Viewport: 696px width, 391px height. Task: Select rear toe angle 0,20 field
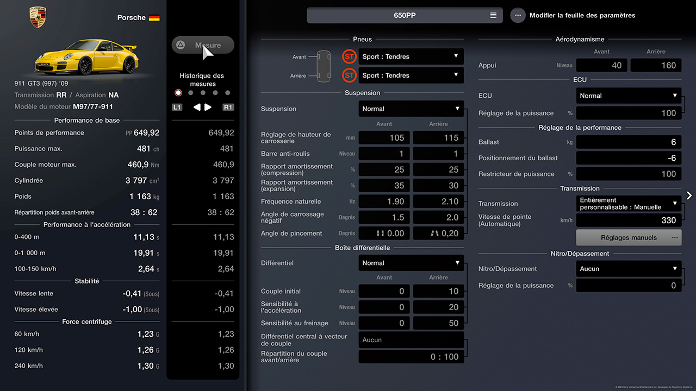point(438,233)
